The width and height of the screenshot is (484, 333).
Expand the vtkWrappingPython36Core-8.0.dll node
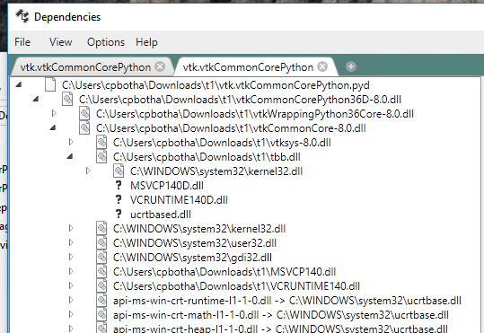(54, 113)
